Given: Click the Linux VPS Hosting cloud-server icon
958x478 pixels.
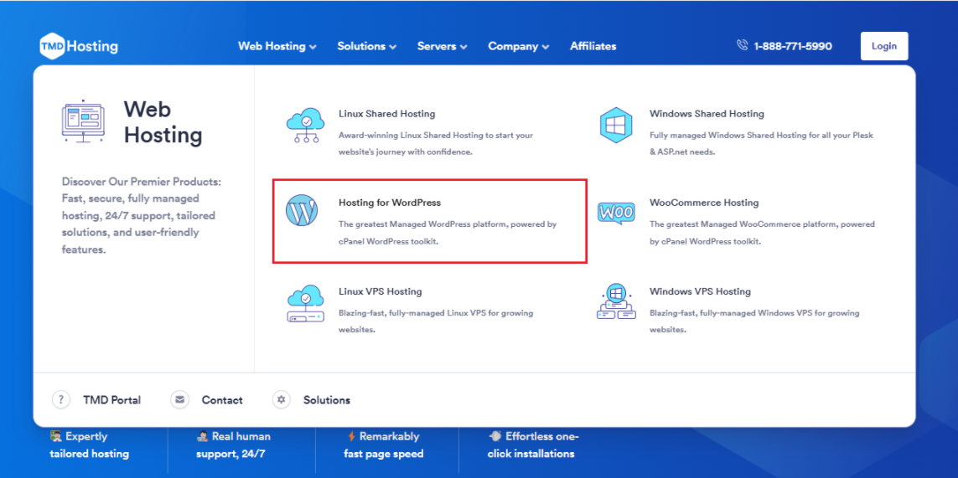Looking at the screenshot, I should [305, 303].
